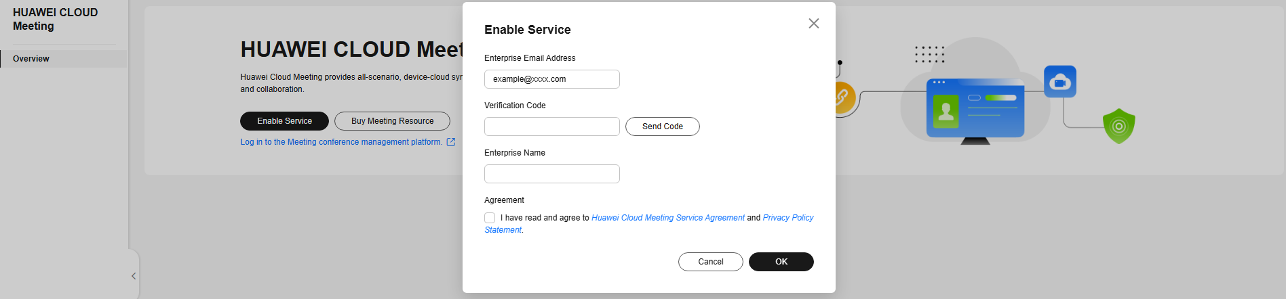Click the blue cloud camera icon in the illustration
The image size is (1286, 299).
1060,82
